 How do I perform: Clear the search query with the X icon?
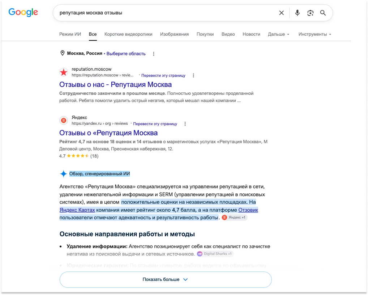(x=281, y=13)
